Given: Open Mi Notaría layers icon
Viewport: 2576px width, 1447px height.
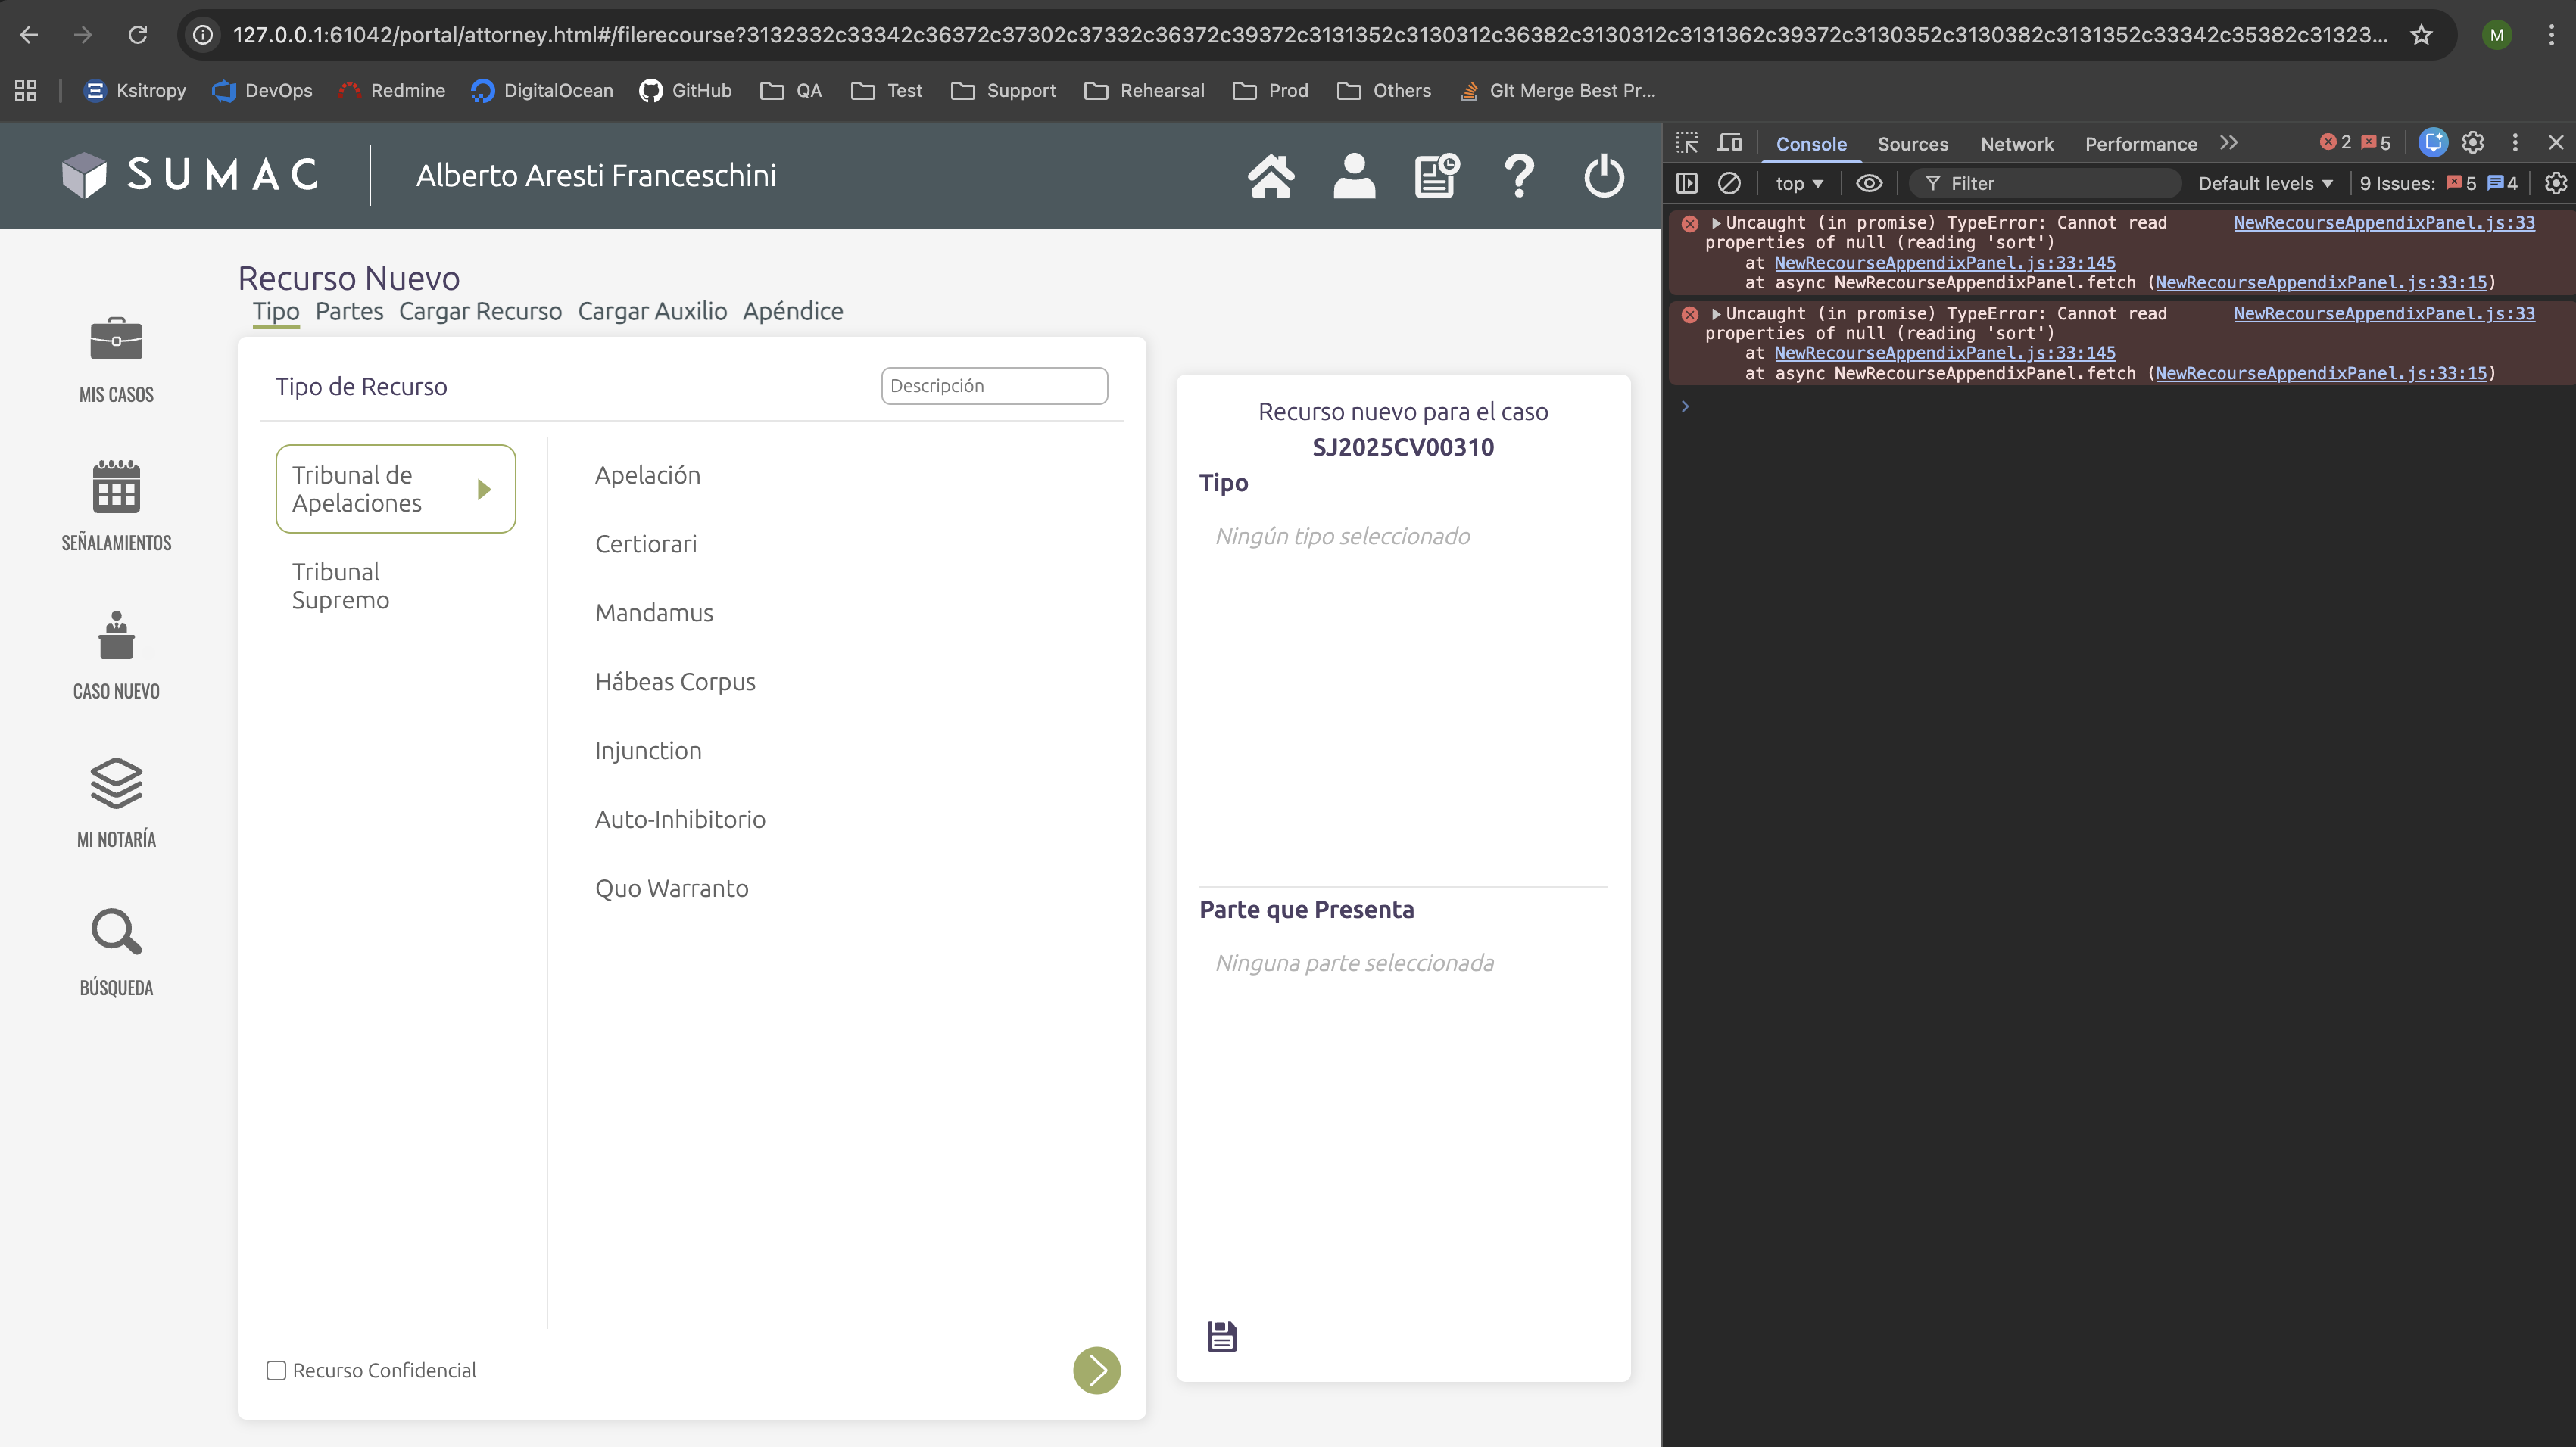Looking at the screenshot, I should click(116, 783).
